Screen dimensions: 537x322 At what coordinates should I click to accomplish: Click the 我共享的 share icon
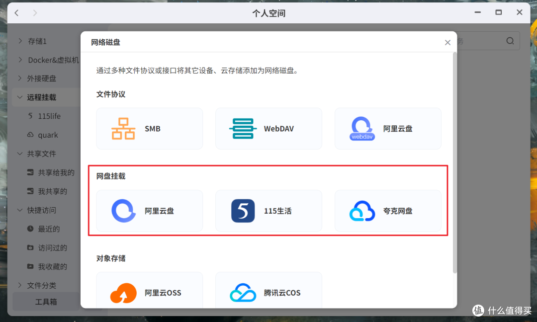(30, 191)
